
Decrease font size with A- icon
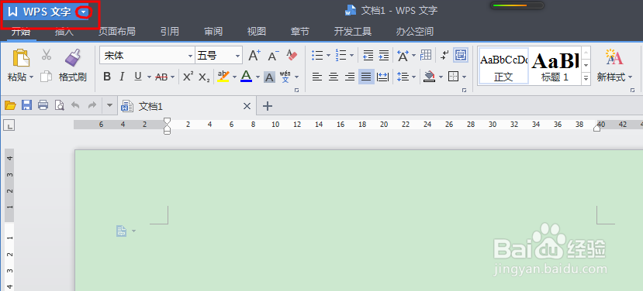pos(273,55)
